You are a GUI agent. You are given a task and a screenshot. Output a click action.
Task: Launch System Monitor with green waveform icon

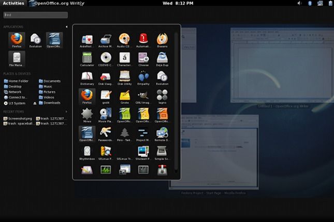point(106,170)
